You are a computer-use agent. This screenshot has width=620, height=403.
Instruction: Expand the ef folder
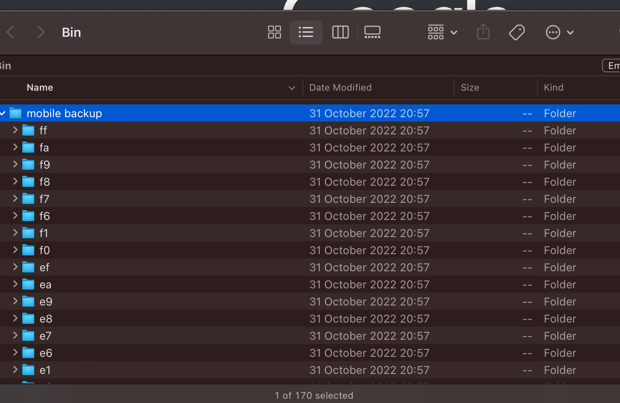[15, 267]
